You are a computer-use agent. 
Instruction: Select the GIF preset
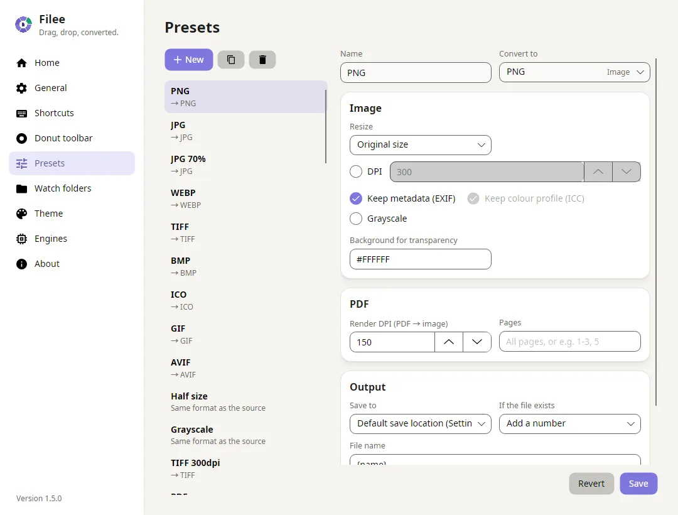pyautogui.click(x=245, y=334)
